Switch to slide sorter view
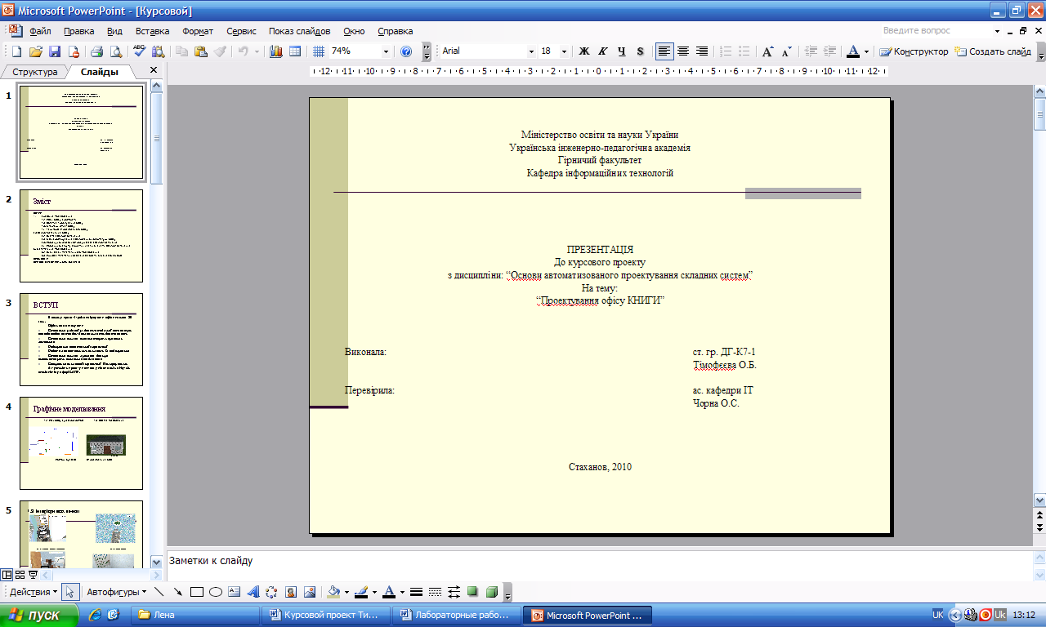The height and width of the screenshot is (627, 1046). [x=20, y=575]
